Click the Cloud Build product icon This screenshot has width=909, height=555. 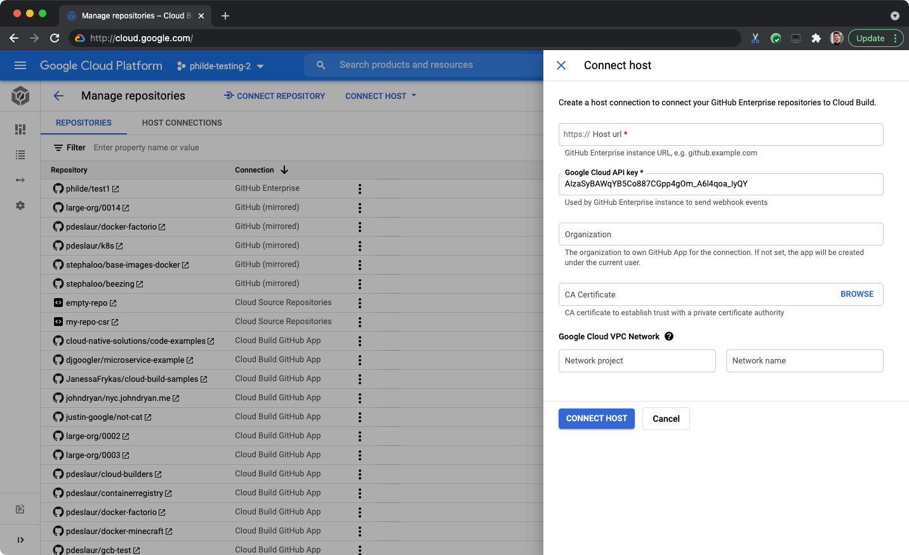point(20,96)
